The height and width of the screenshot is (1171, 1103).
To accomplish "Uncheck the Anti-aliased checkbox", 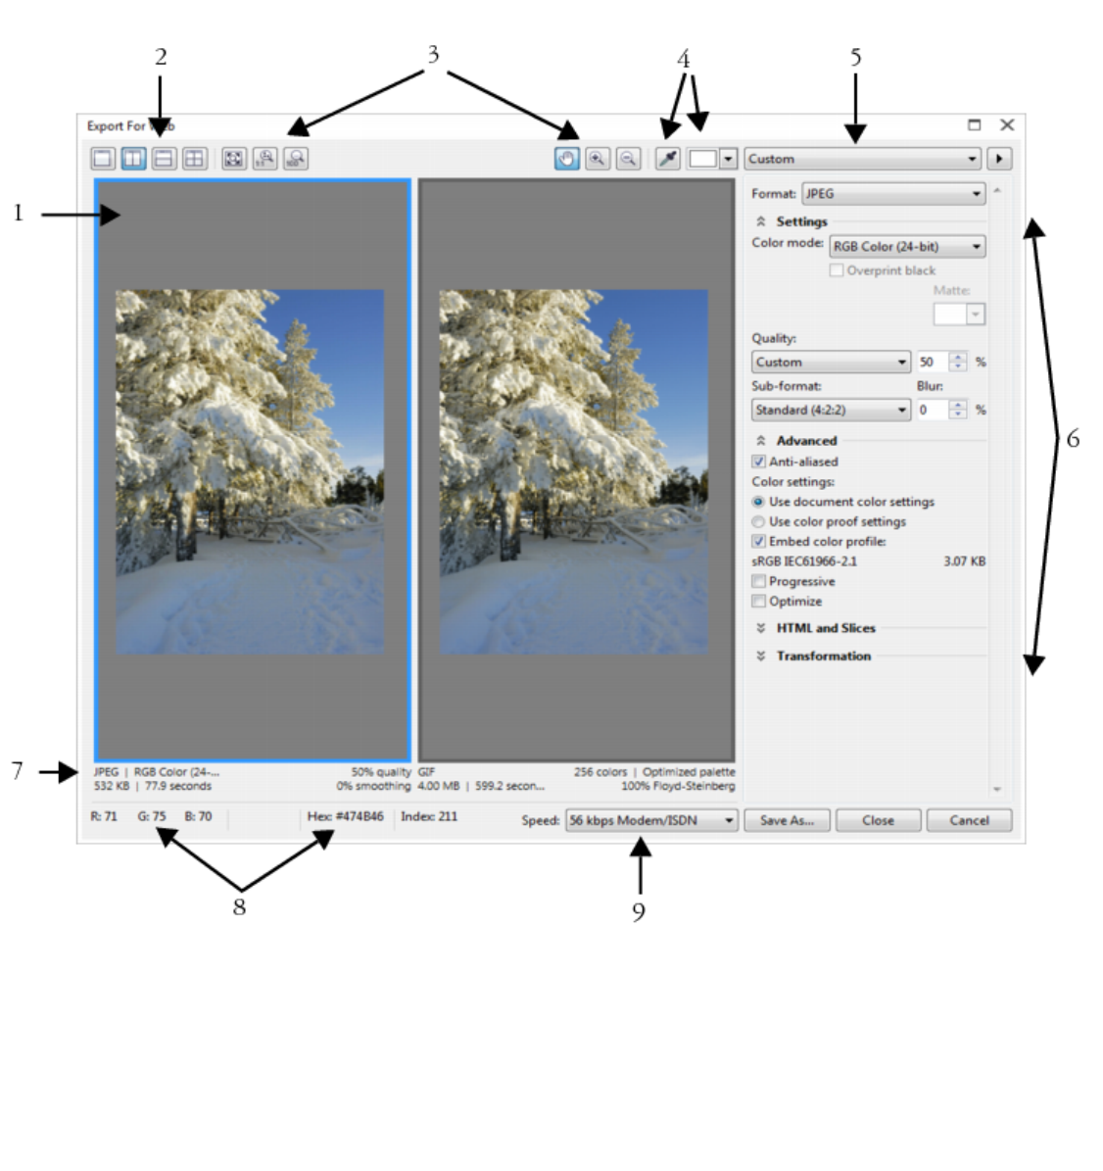I will [x=759, y=462].
